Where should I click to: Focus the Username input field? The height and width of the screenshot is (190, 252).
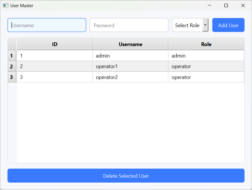click(x=47, y=25)
